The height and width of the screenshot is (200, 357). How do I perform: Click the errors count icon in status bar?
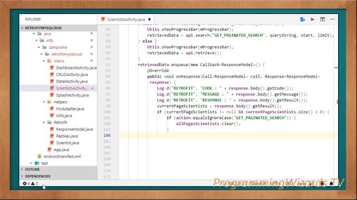[25, 183]
